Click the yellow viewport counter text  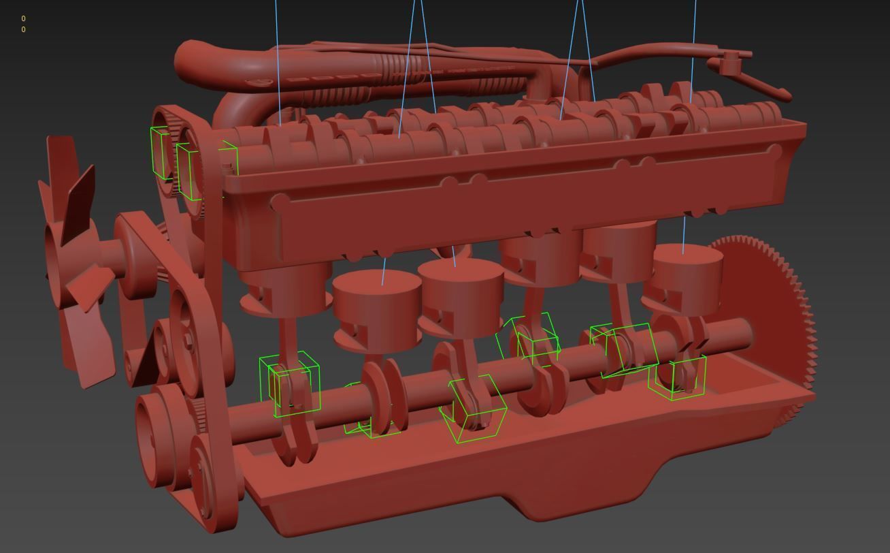23,24
